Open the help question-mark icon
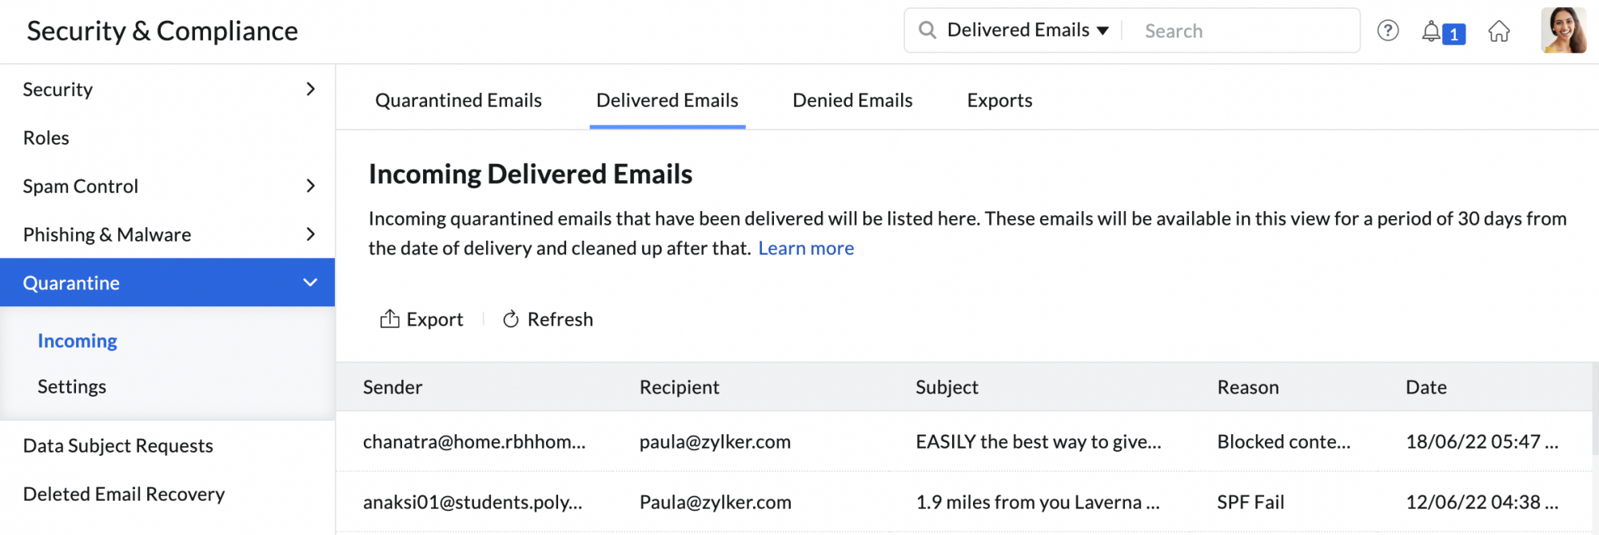 [1388, 30]
